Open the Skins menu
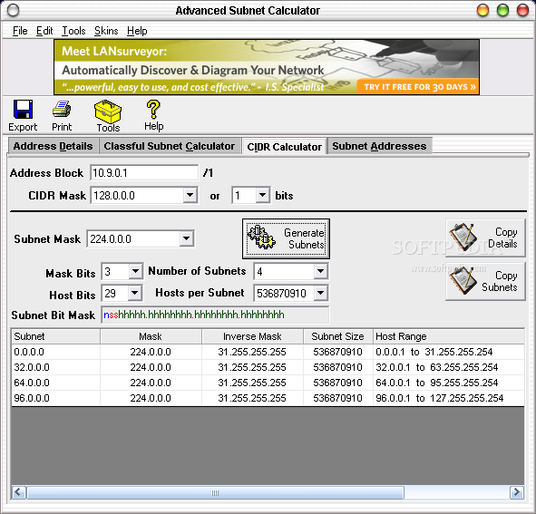The image size is (536, 514). [x=106, y=31]
